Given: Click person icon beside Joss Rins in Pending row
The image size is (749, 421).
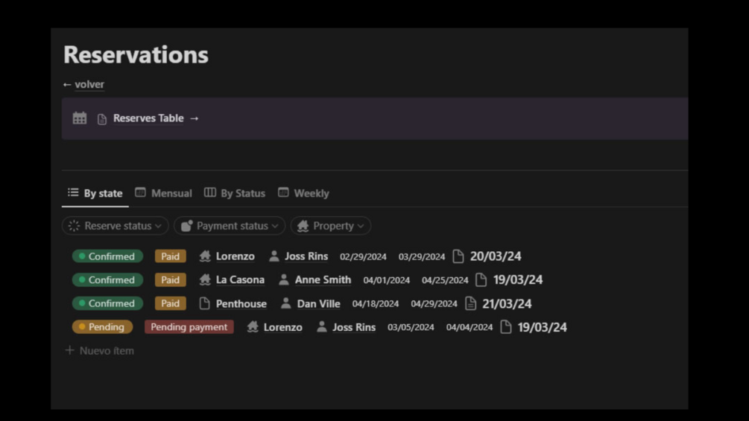Looking at the screenshot, I should click(x=322, y=326).
